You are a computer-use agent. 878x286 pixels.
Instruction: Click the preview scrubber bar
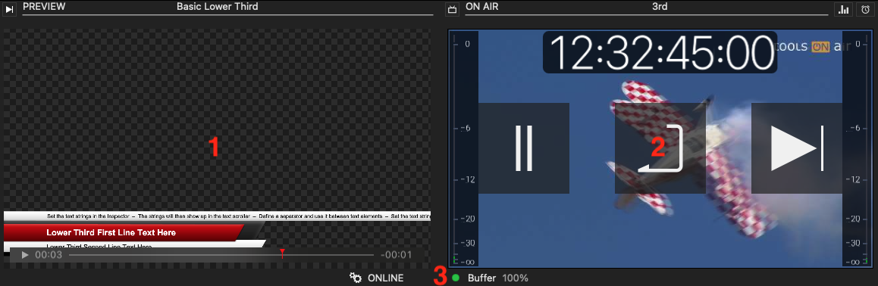coord(221,255)
